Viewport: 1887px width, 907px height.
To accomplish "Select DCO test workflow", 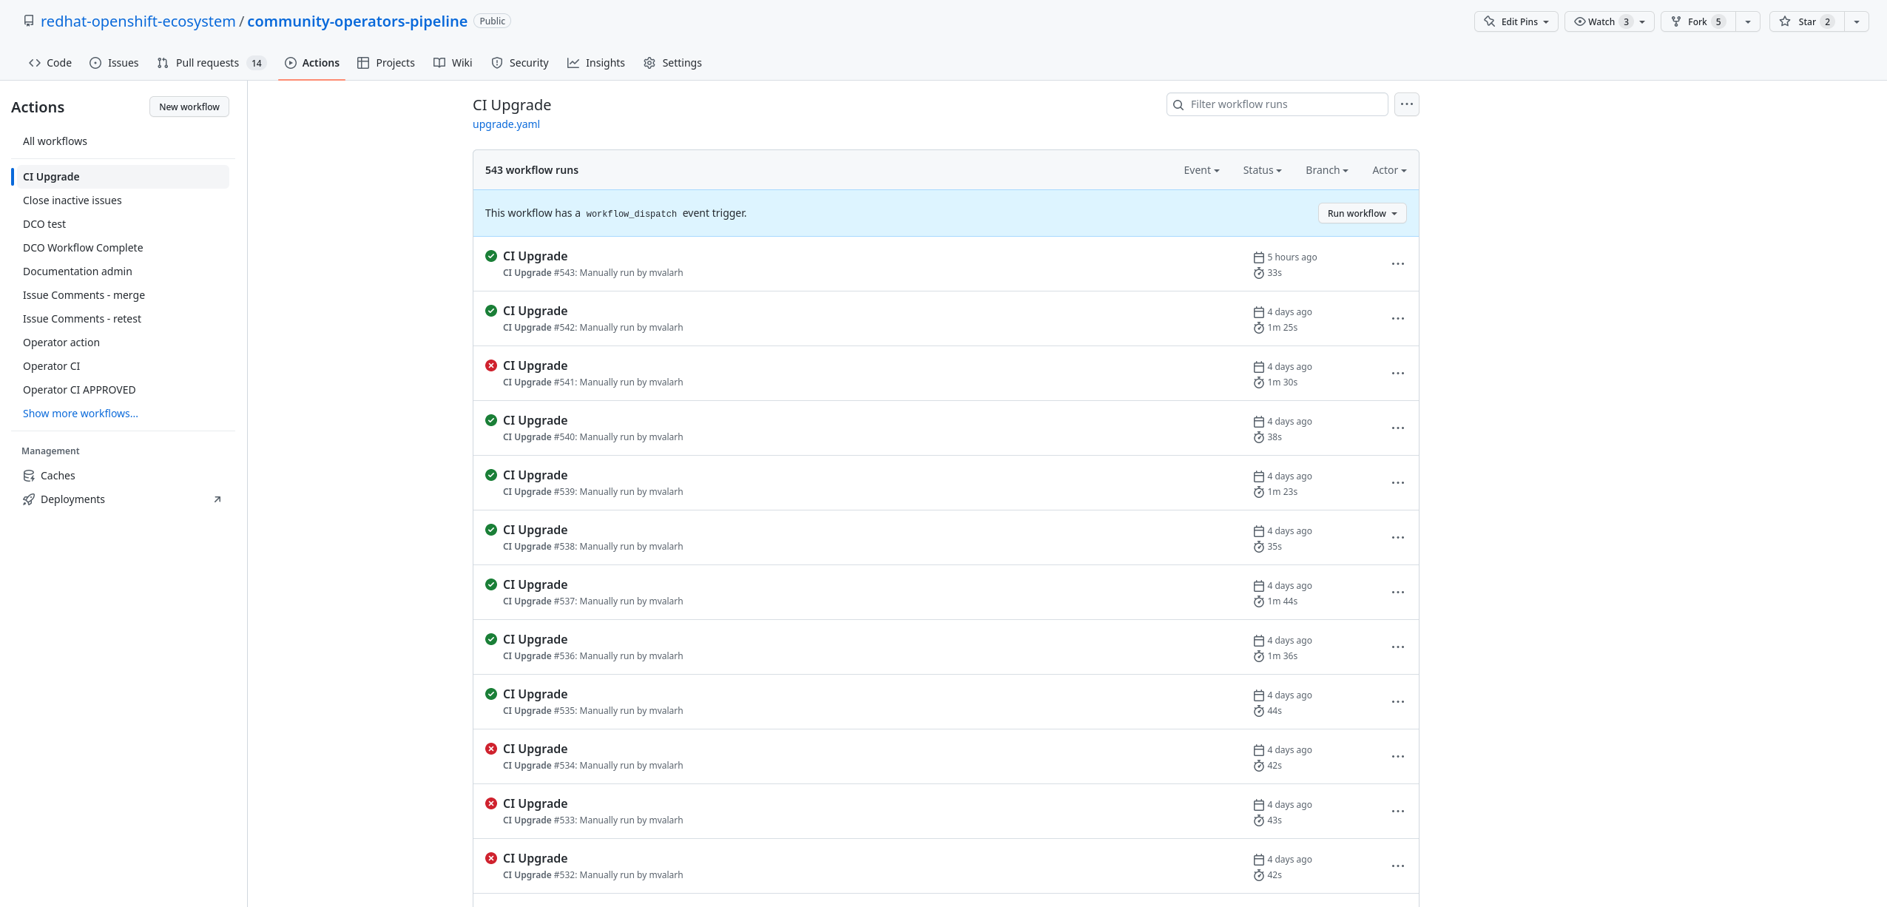I will tap(121, 224).
